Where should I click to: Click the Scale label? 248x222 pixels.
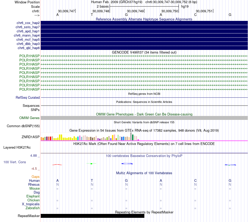click(36, 7)
